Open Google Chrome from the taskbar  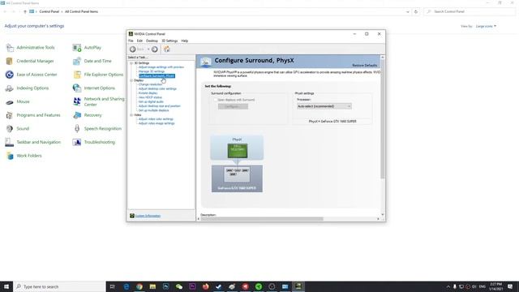point(139,286)
